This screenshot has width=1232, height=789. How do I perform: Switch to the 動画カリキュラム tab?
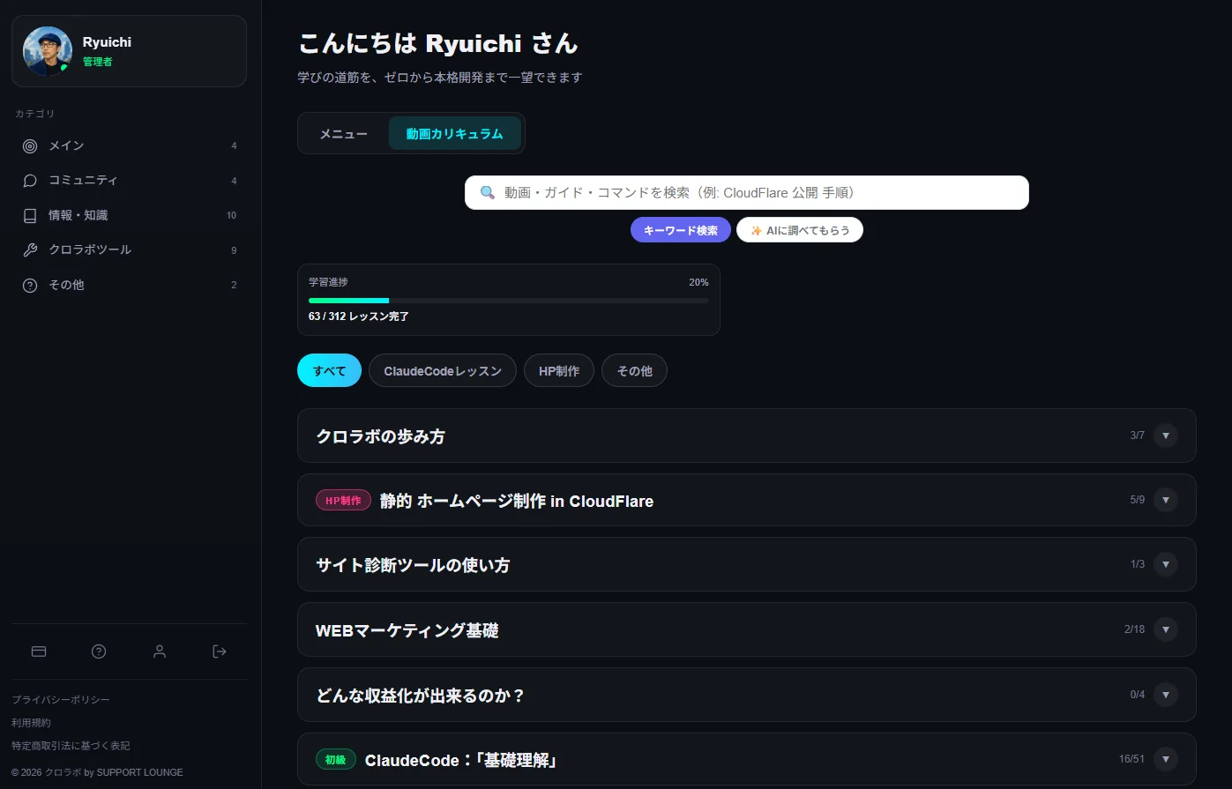point(454,134)
